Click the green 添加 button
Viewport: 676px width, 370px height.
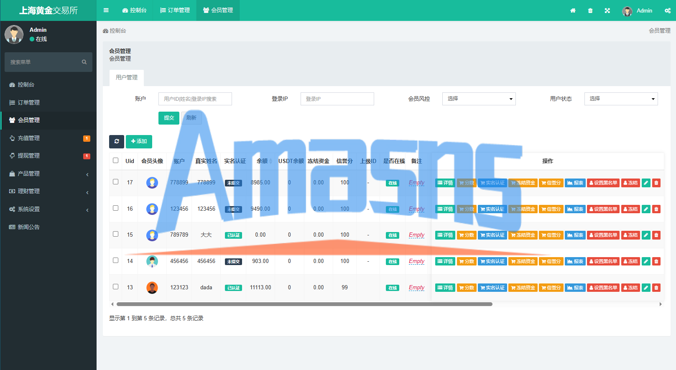tap(139, 141)
